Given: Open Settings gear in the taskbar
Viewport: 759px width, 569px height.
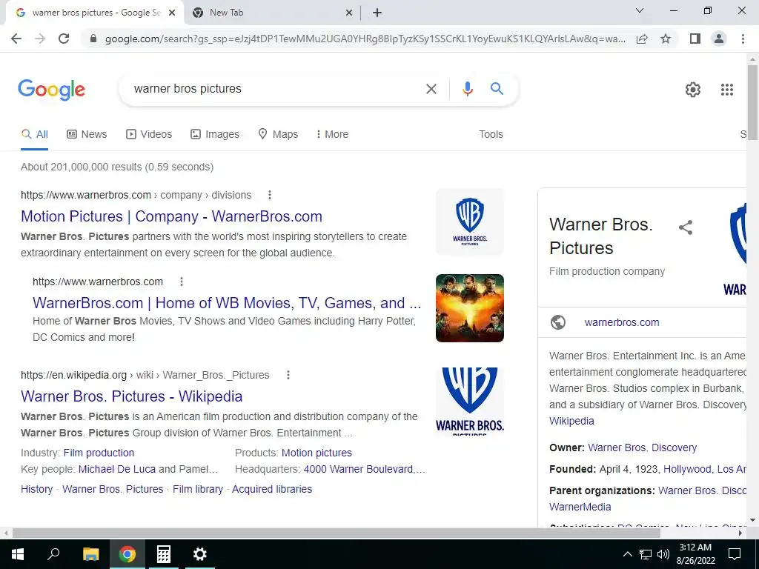Looking at the screenshot, I should pos(200,554).
